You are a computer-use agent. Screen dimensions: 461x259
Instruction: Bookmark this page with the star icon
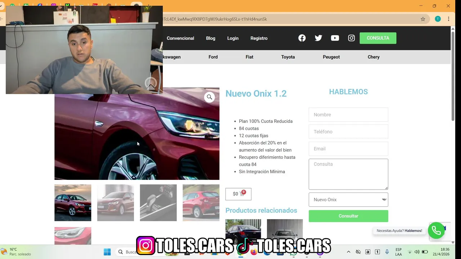pyautogui.click(x=423, y=19)
